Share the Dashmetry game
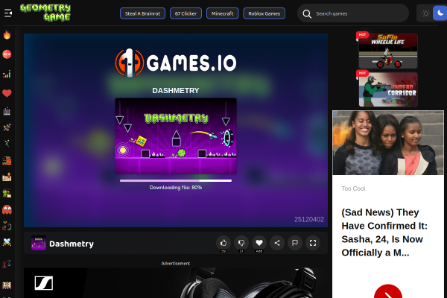 [x=277, y=243]
